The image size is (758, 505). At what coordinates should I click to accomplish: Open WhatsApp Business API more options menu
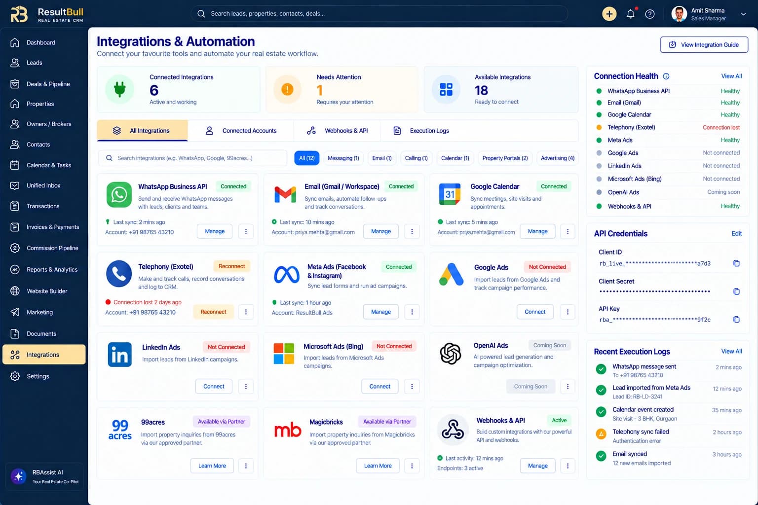[246, 231]
